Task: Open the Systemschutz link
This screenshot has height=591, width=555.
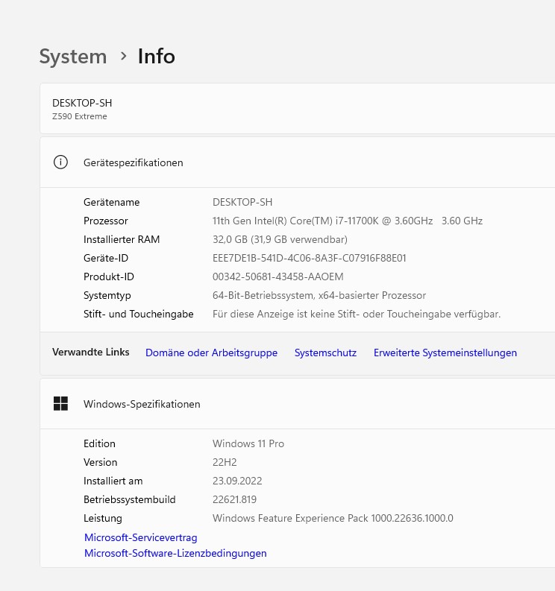Action: pos(325,353)
